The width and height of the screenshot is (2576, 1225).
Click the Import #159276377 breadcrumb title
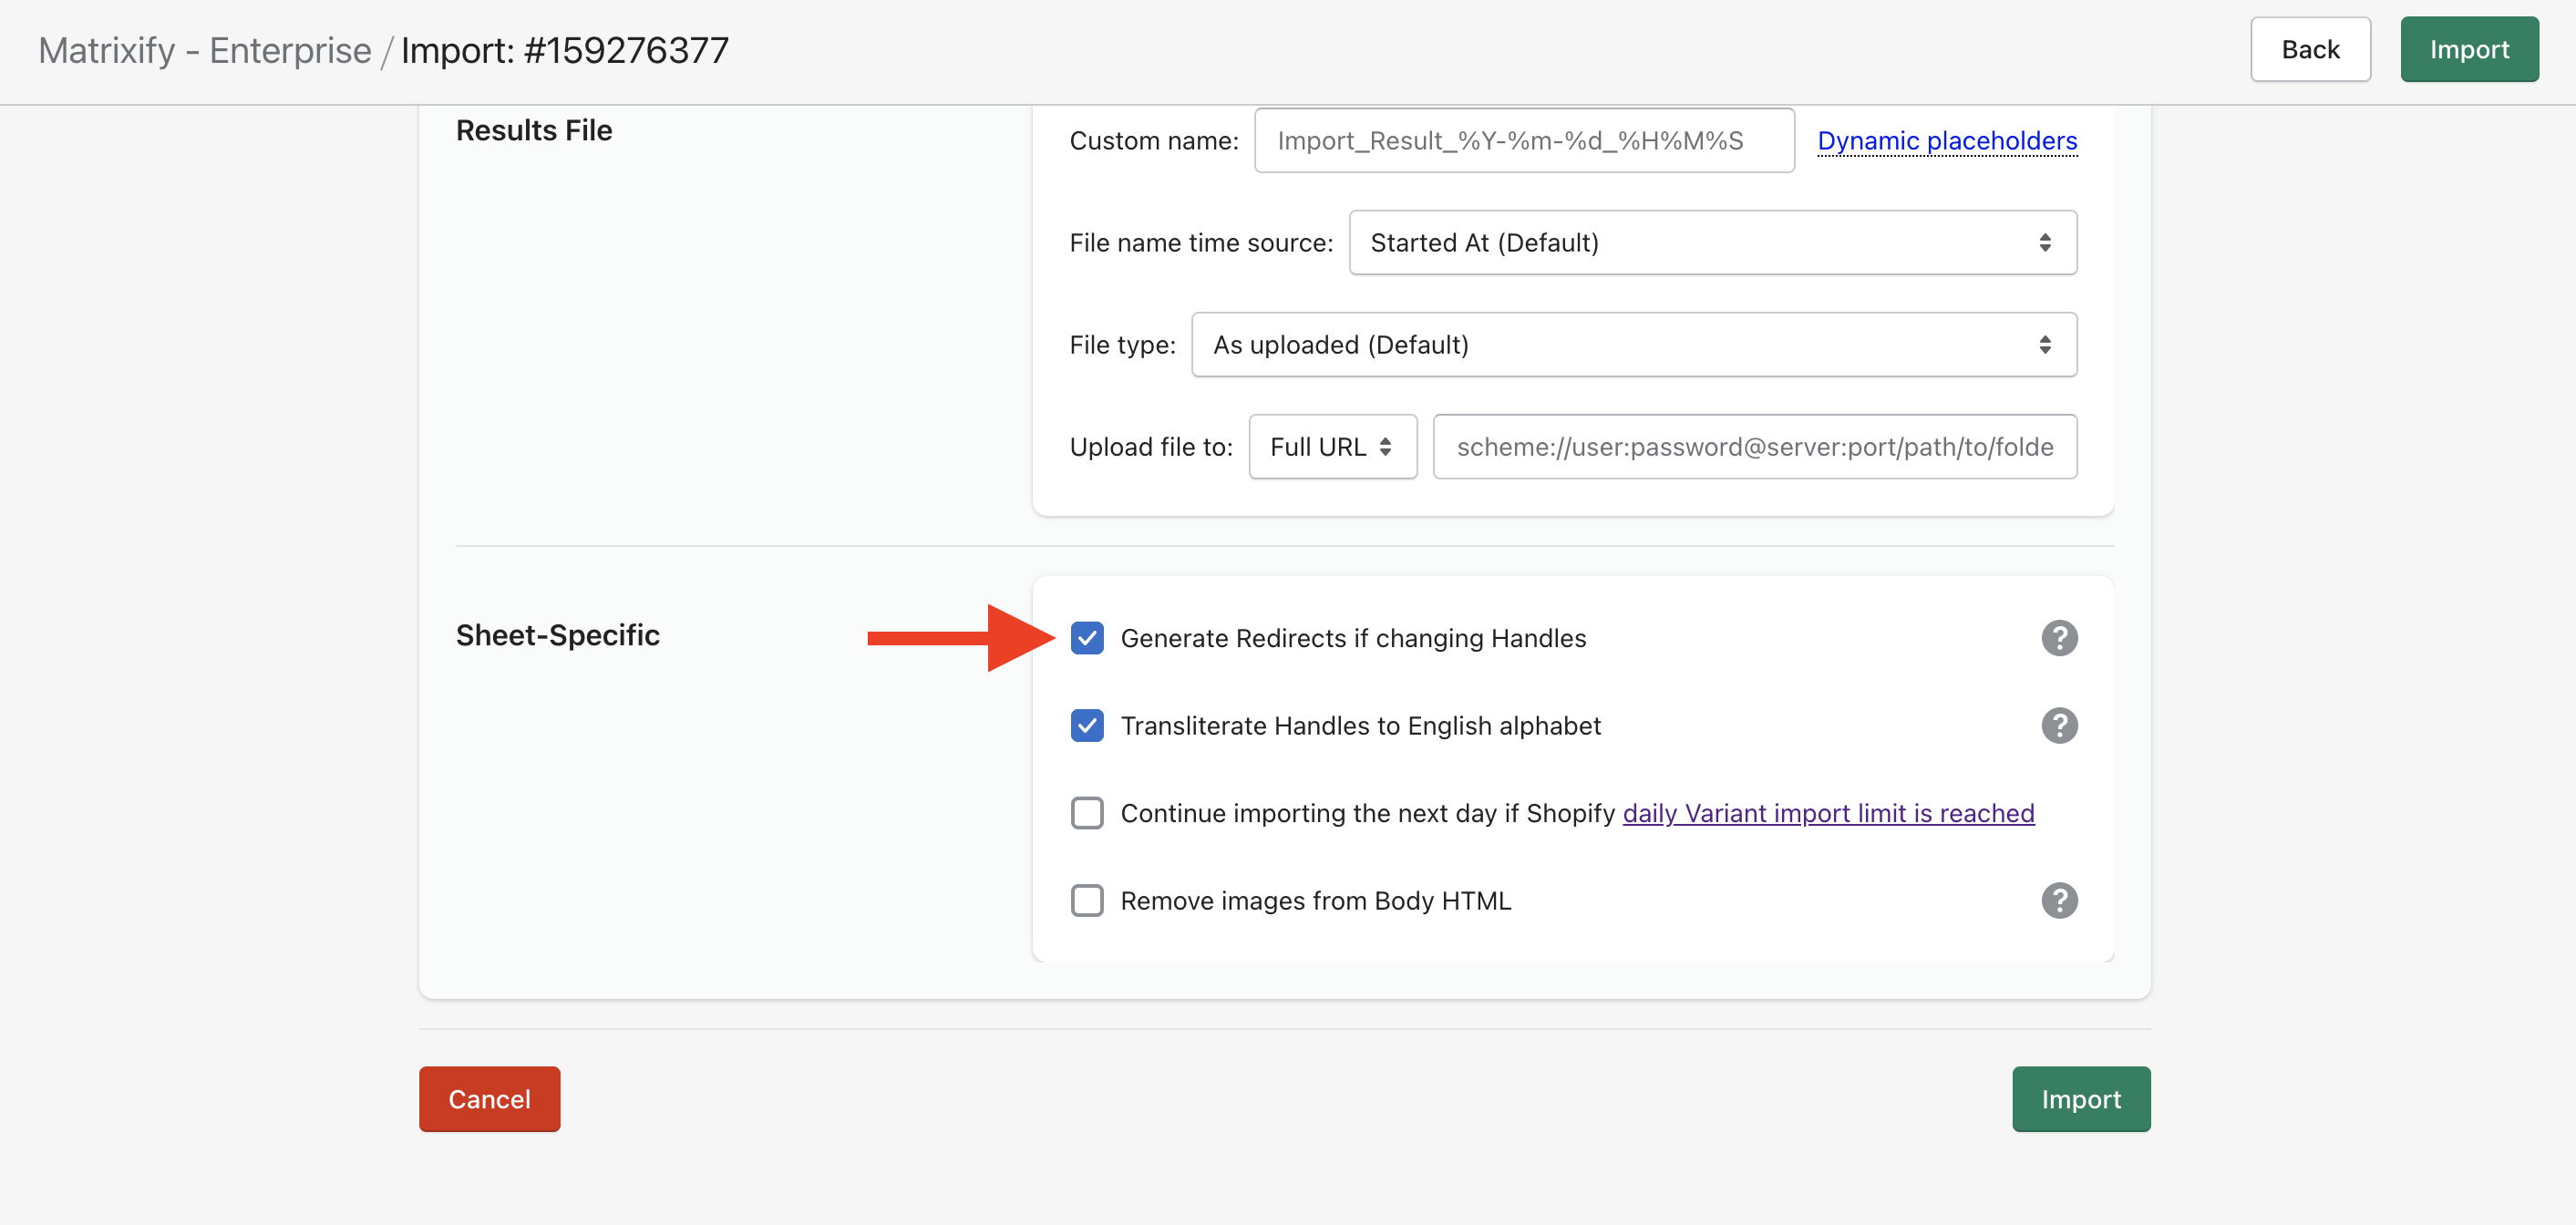(x=565, y=50)
